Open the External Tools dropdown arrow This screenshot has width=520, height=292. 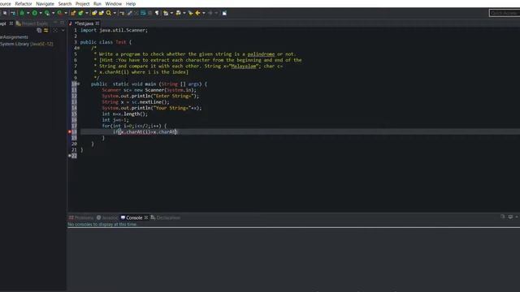point(66,13)
